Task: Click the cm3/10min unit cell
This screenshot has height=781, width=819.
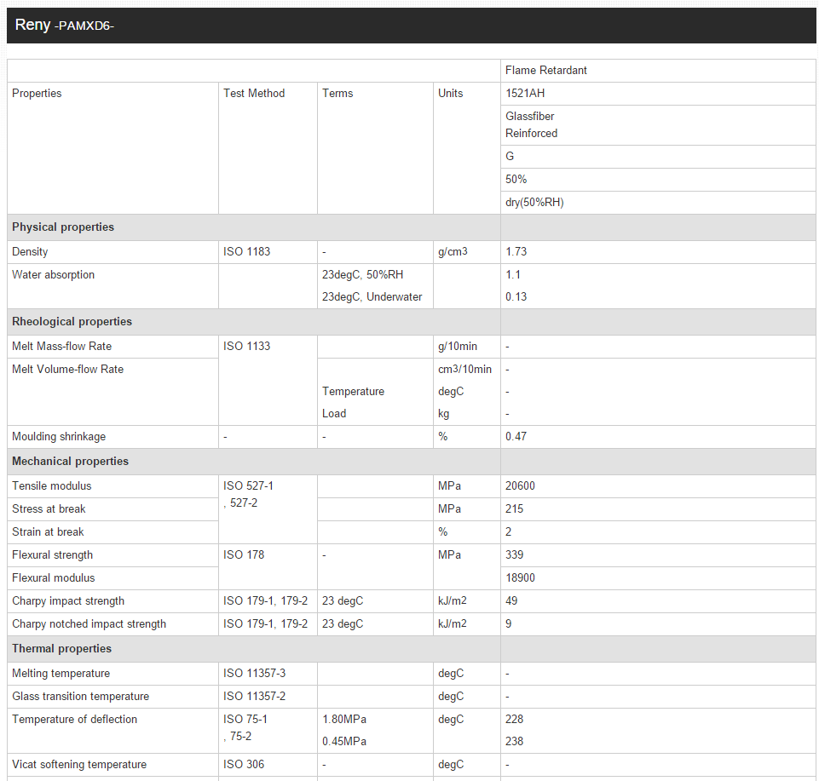Action: (464, 369)
